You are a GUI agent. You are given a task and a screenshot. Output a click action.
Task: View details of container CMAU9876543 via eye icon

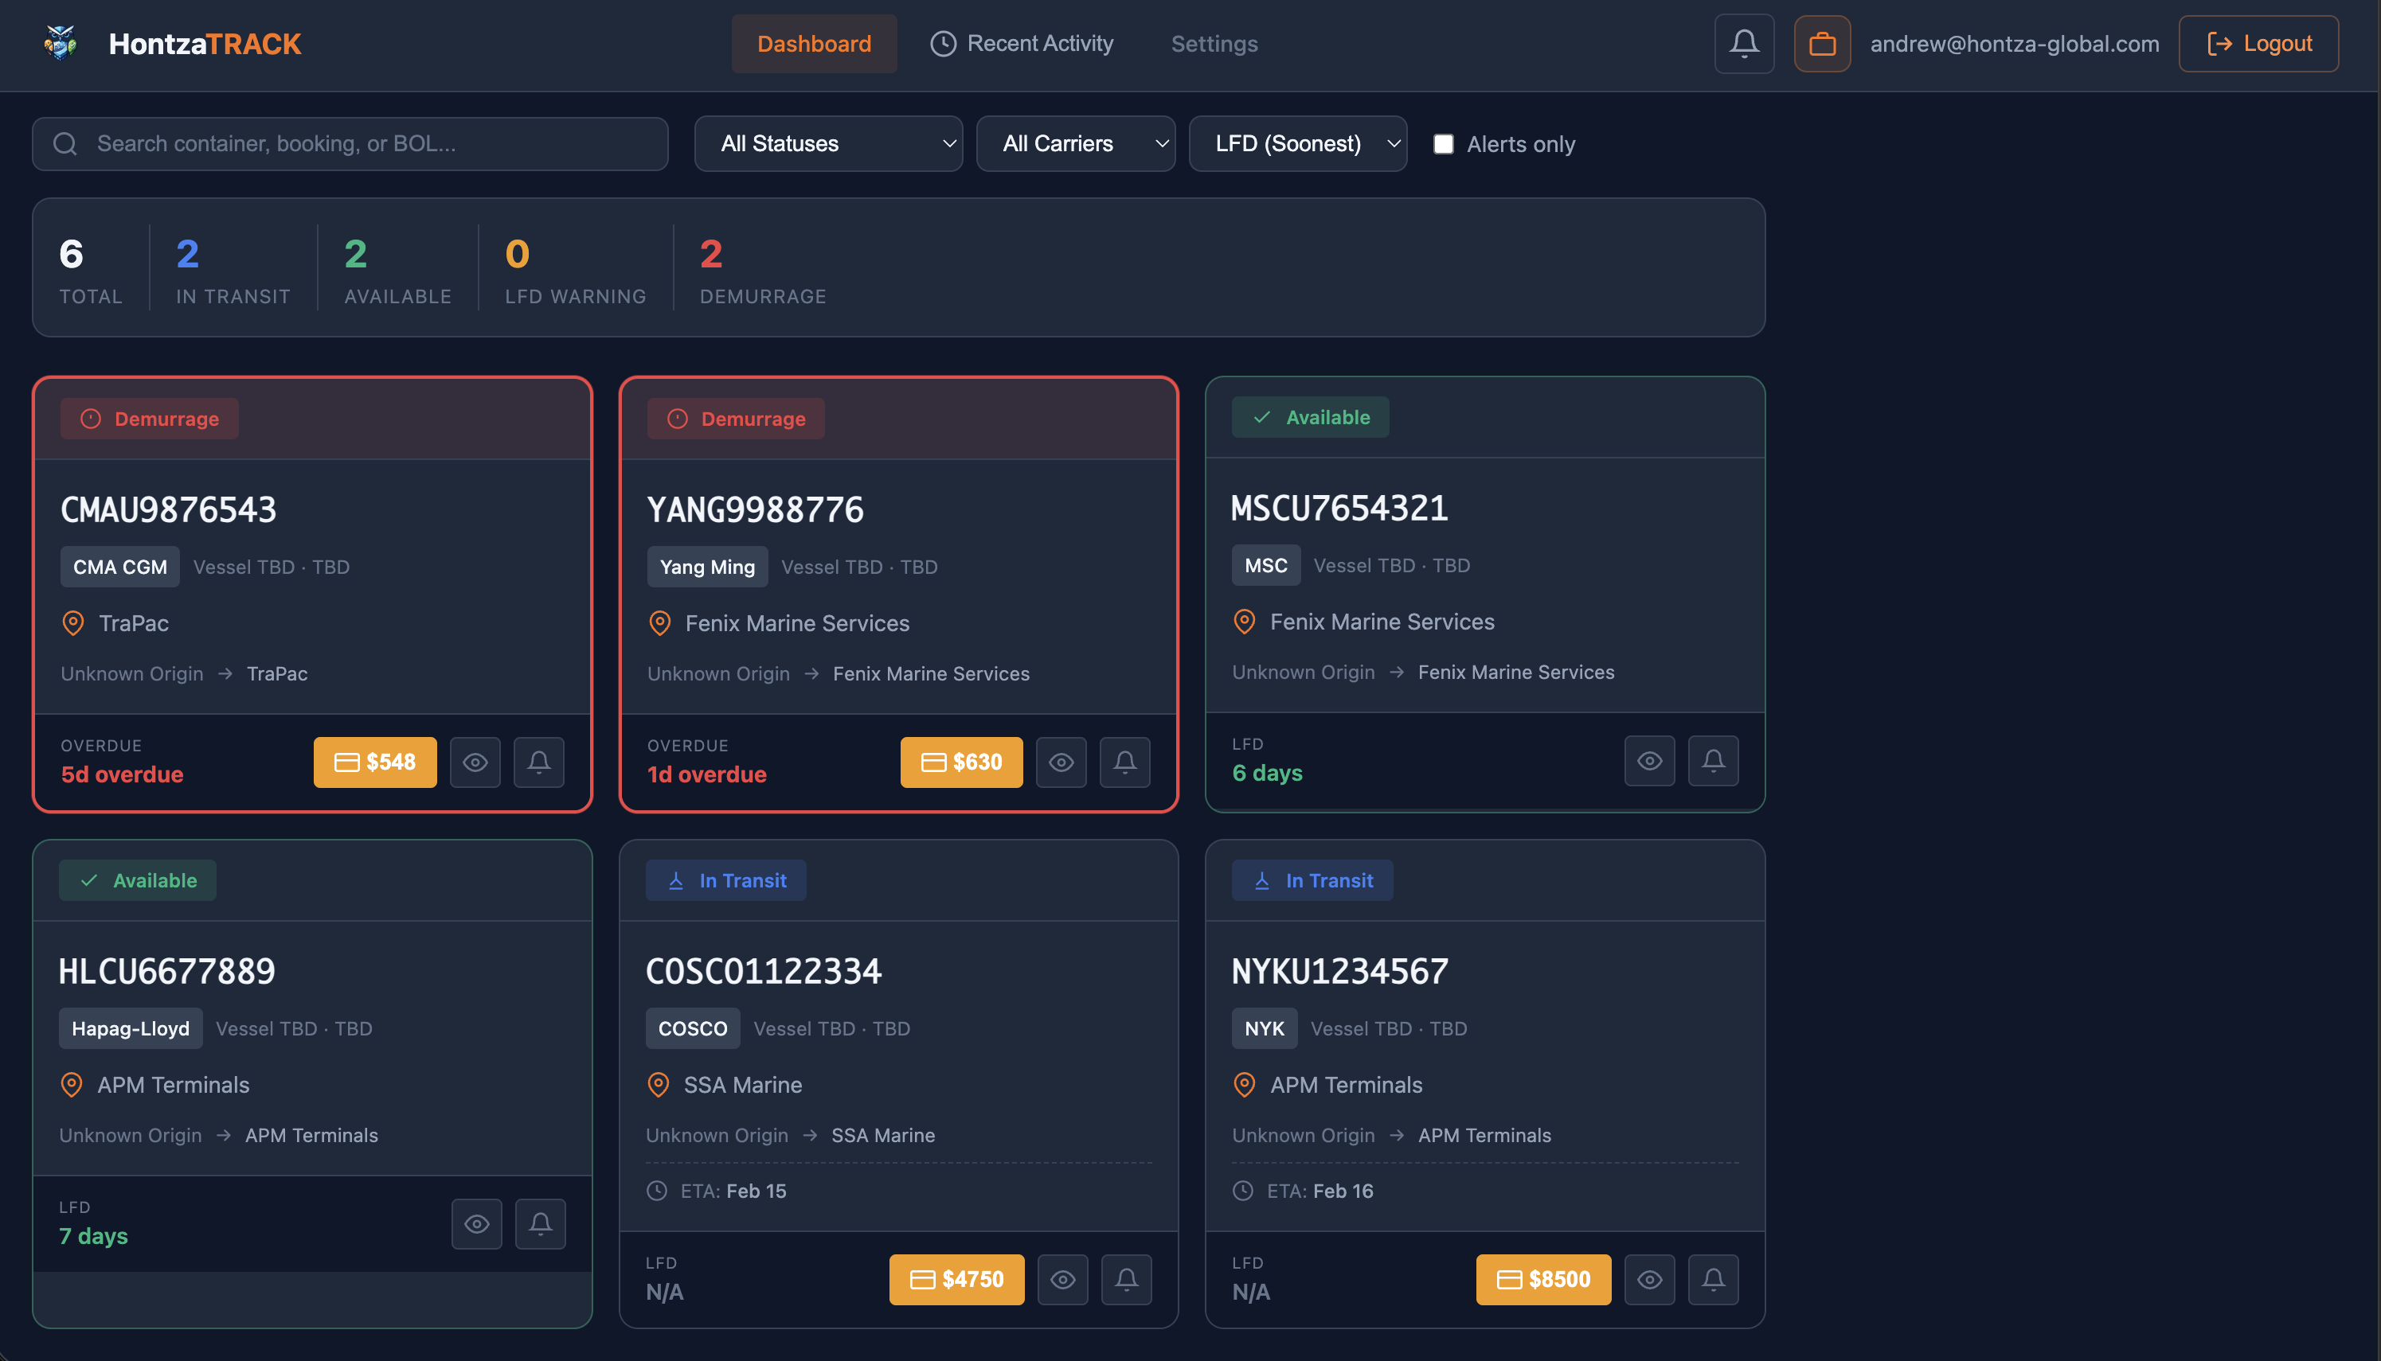pyautogui.click(x=475, y=762)
